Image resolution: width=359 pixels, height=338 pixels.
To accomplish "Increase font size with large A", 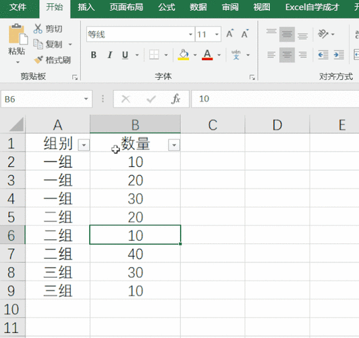I will tap(230, 34).
